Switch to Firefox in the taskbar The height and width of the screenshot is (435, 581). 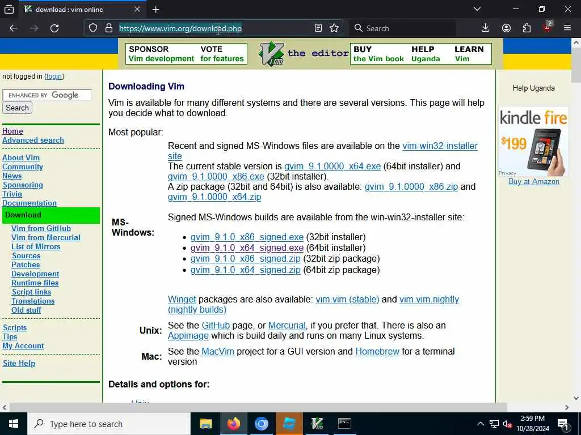(x=233, y=424)
